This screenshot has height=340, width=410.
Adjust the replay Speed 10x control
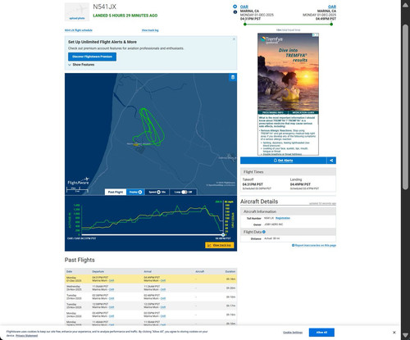pos(157,192)
